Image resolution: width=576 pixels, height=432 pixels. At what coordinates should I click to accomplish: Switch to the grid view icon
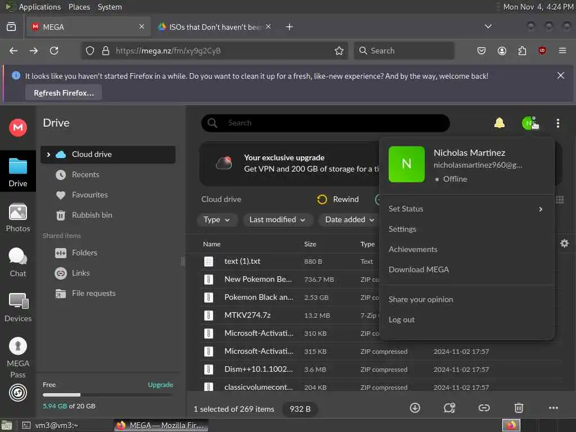click(560, 200)
